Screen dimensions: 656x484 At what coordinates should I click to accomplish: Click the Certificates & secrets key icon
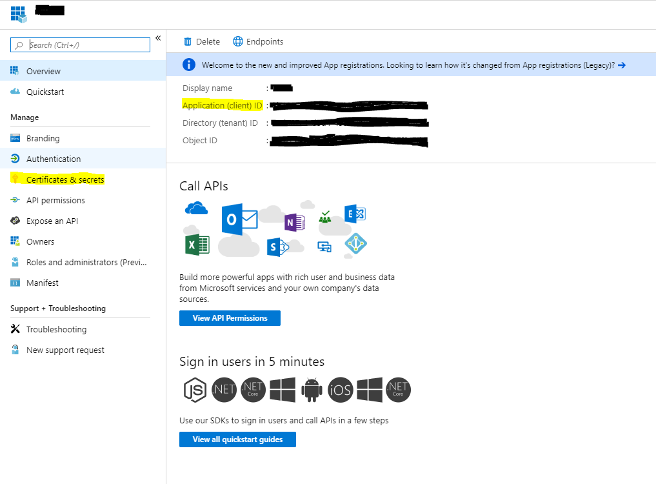(x=15, y=179)
